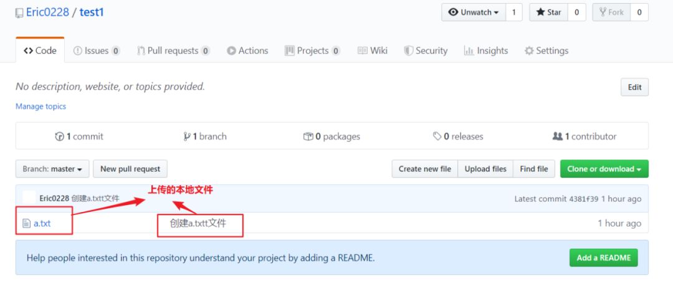Click the Settings gear icon
Screen dimensions: 673x306
point(529,50)
